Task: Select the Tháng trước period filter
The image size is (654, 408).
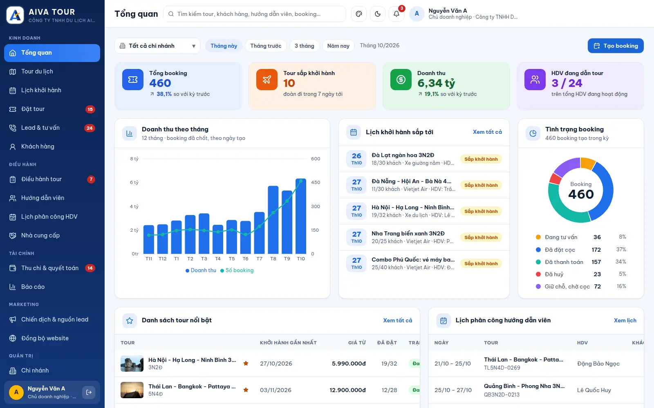Action: point(266,46)
